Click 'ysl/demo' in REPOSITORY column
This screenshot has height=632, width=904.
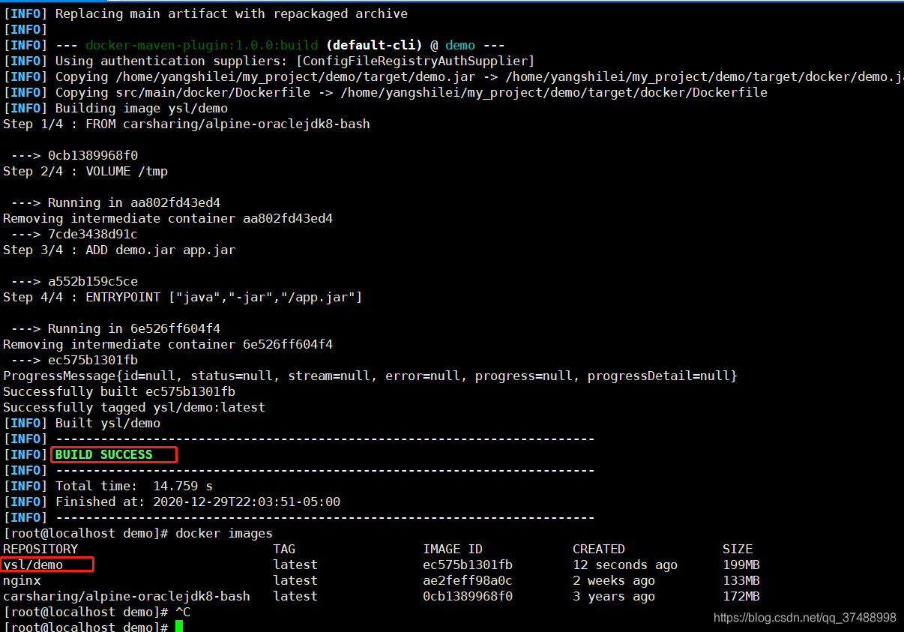pos(33,565)
